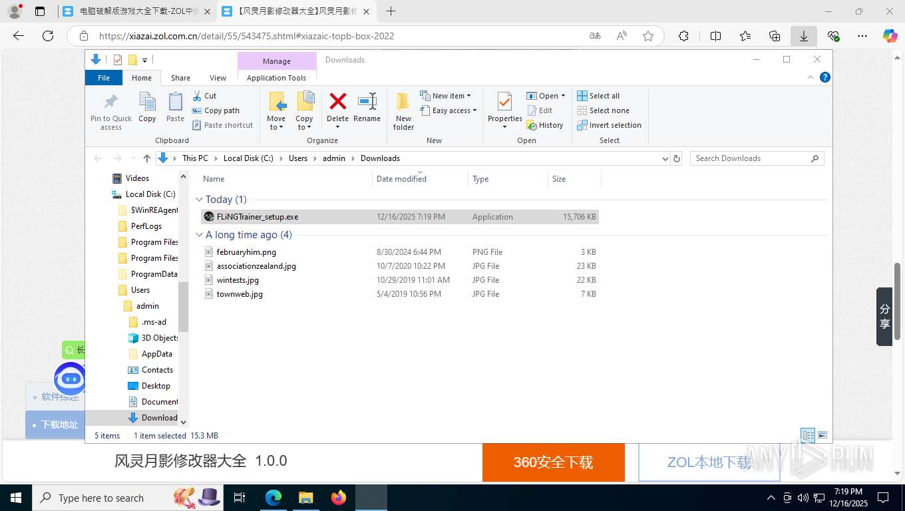This screenshot has width=905, height=511.
Task: Click Paste shortcut in ribbon
Action: coord(222,125)
